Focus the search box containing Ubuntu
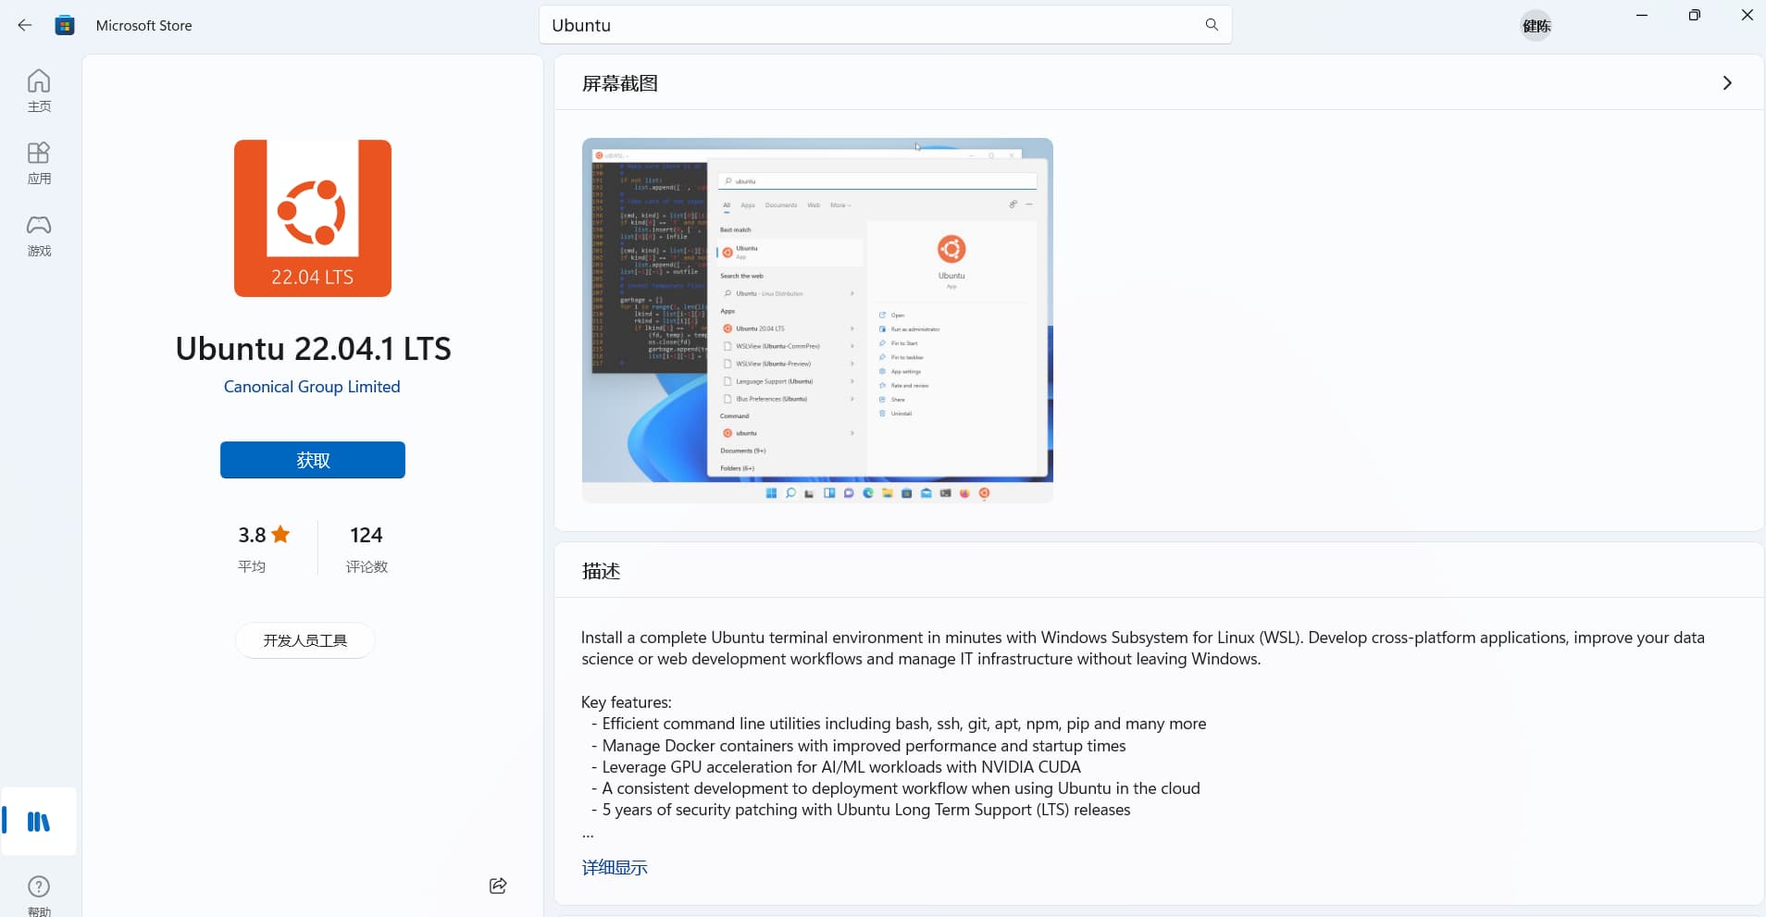Viewport: 1766px width, 917px height. (885, 25)
